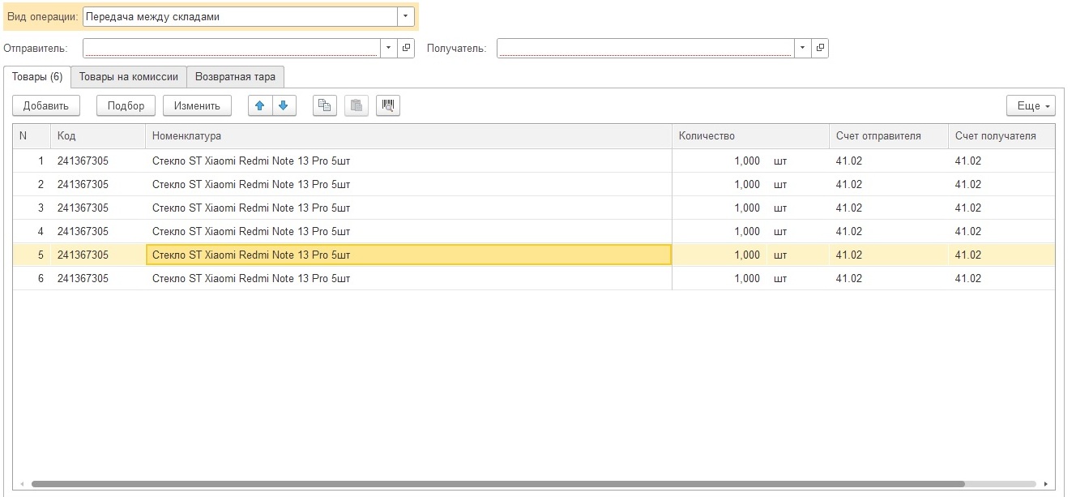This screenshot has width=1076, height=497.
Task: Click the Номенклатура column header
Action: tap(409, 136)
